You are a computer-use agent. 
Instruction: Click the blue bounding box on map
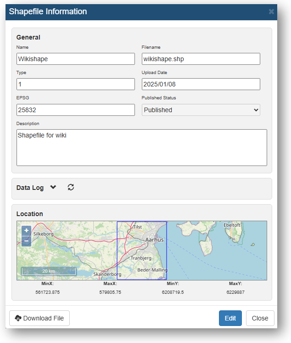pos(142,251)
